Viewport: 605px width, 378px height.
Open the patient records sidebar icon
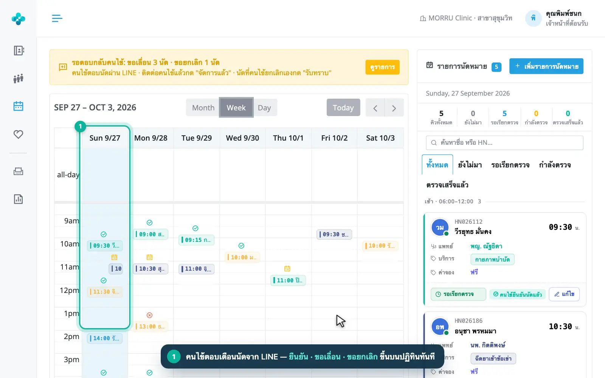pyautogui.click(x=19, y=51)
